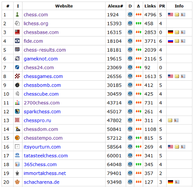Click the info icon for immortalchess.net
Screen dimensions: 194x187
[130, 173]
